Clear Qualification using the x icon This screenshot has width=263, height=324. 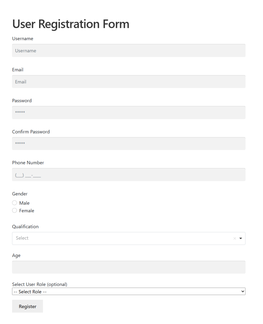[x=234, y=239]
